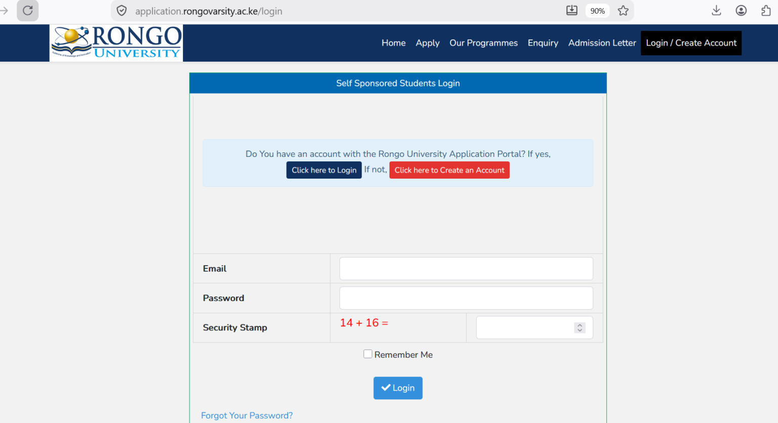Open the browser extensions puzzle icon
778x423 pixels.
(x=766, y=11)
